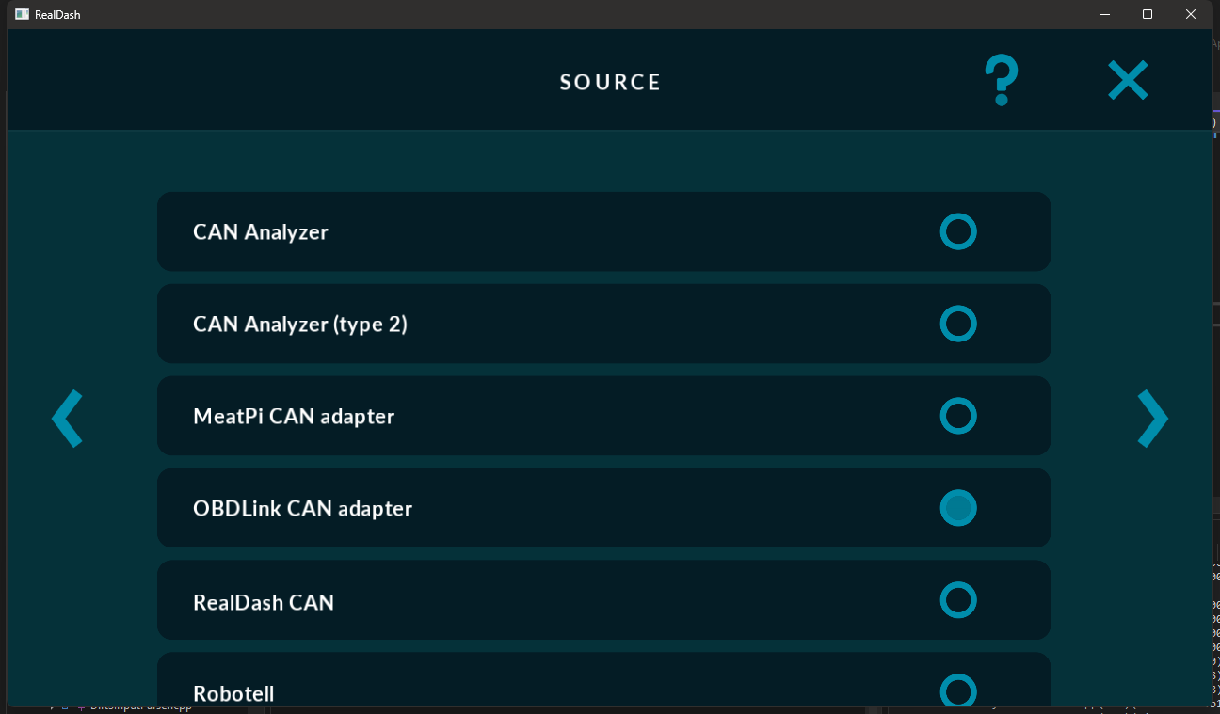Click the 'MeatPi CAN adapter' text label

(293, 417)
